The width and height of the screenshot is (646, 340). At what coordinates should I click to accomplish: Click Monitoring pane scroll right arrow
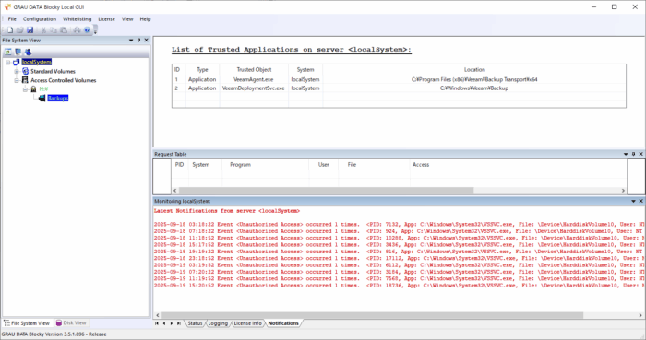pyautogui.click(x=641, y=315)
